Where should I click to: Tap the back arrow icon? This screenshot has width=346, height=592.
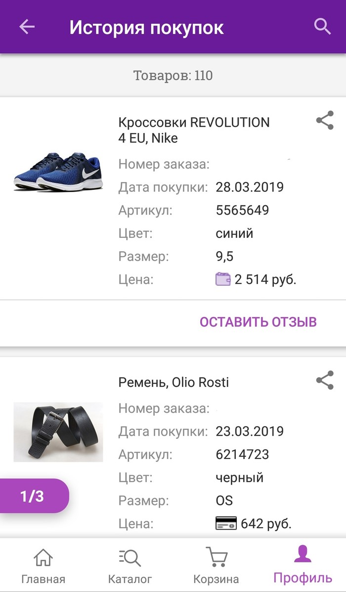click(x=27, y=27)
